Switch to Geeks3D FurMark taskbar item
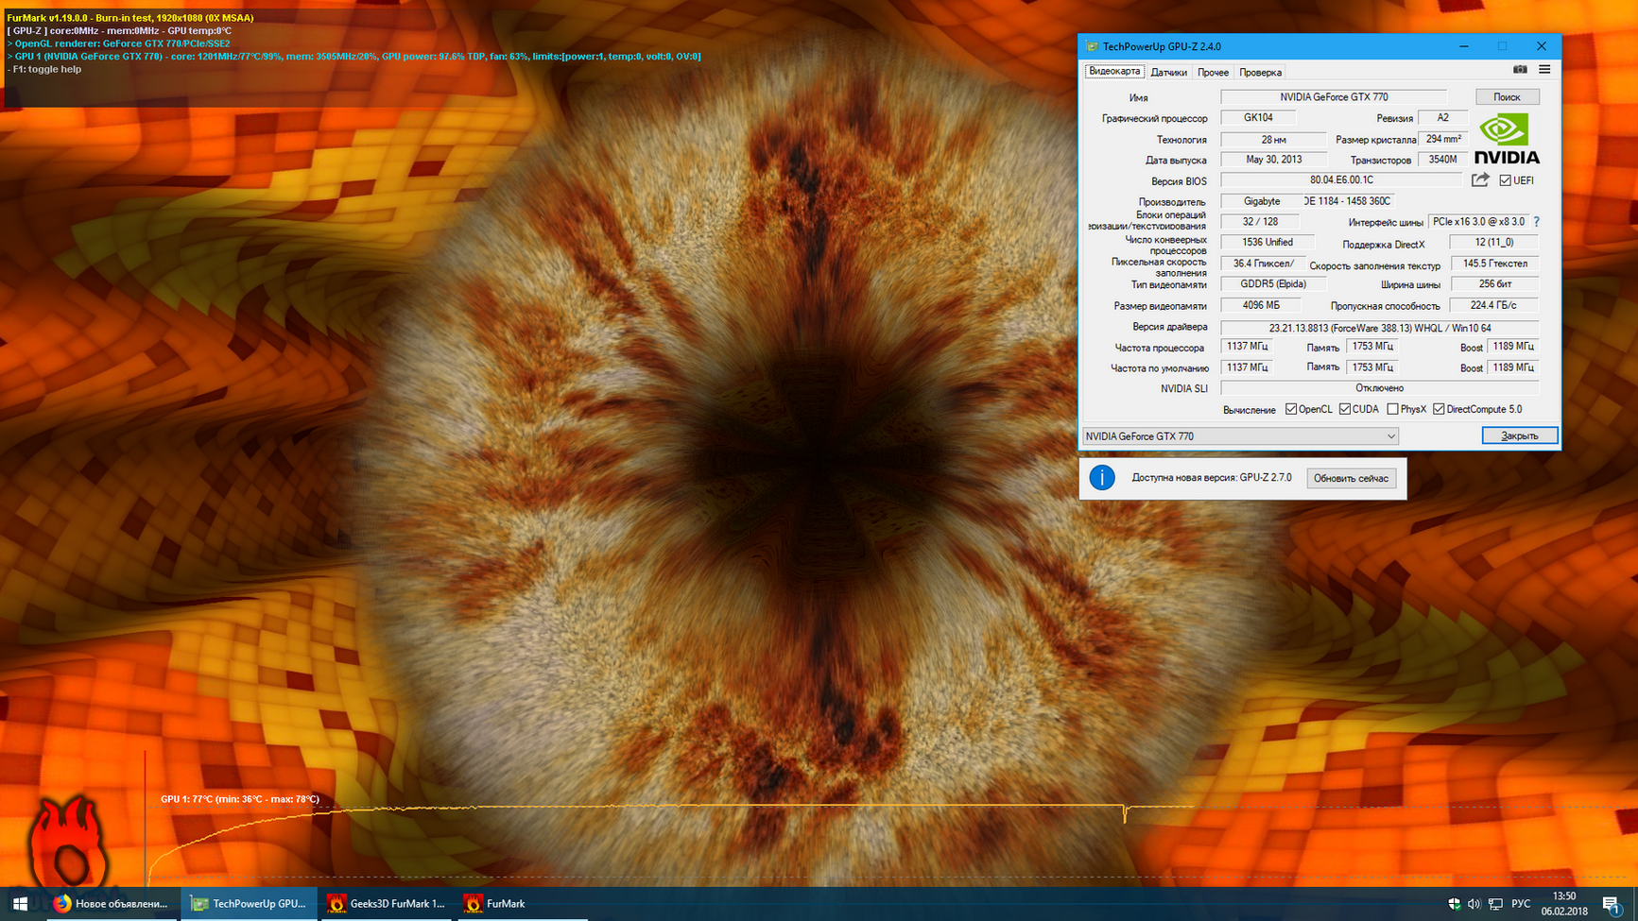The height and width of the screenshot is (921, 1638). pos(386,904)
